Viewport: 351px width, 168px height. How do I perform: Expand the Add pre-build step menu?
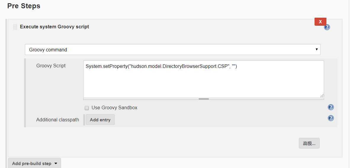point(34,163)
